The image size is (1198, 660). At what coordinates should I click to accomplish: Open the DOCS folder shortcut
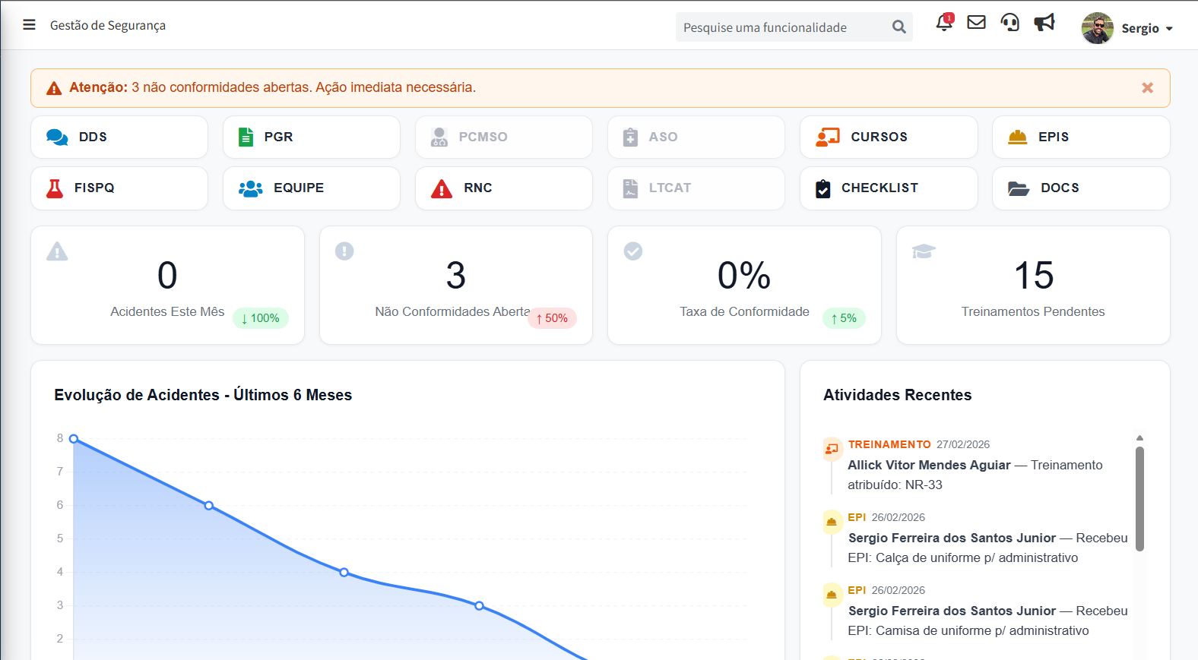pos(1081,188)
